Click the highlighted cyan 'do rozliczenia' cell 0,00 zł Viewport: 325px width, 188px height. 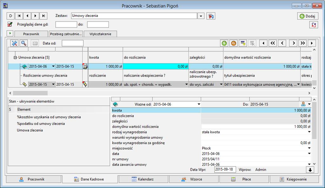(156, 66)
